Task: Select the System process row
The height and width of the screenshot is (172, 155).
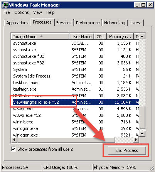Action: pyautogui.click(x=75, y=69)
